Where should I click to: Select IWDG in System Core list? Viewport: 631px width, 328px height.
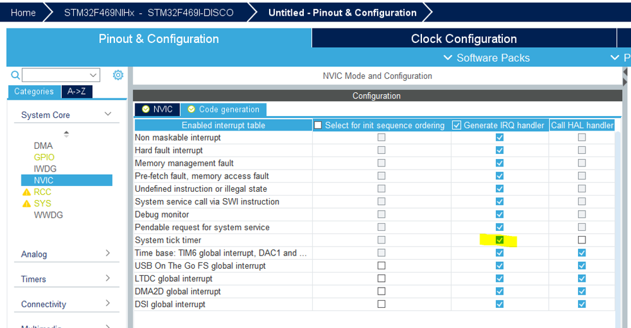45,169
